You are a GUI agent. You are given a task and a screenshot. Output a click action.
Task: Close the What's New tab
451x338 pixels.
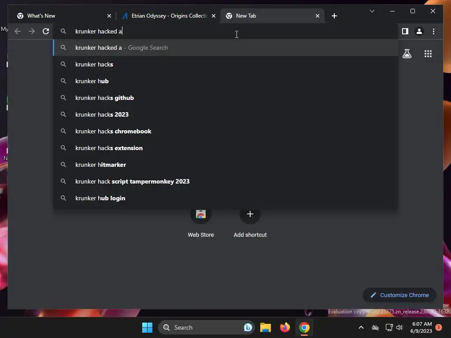click(x=109, y=16)
